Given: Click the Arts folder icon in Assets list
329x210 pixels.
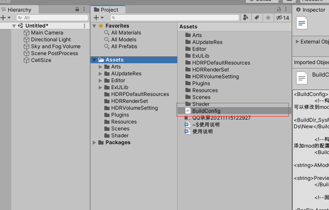Looking at the screenshot, I should 188,35.
